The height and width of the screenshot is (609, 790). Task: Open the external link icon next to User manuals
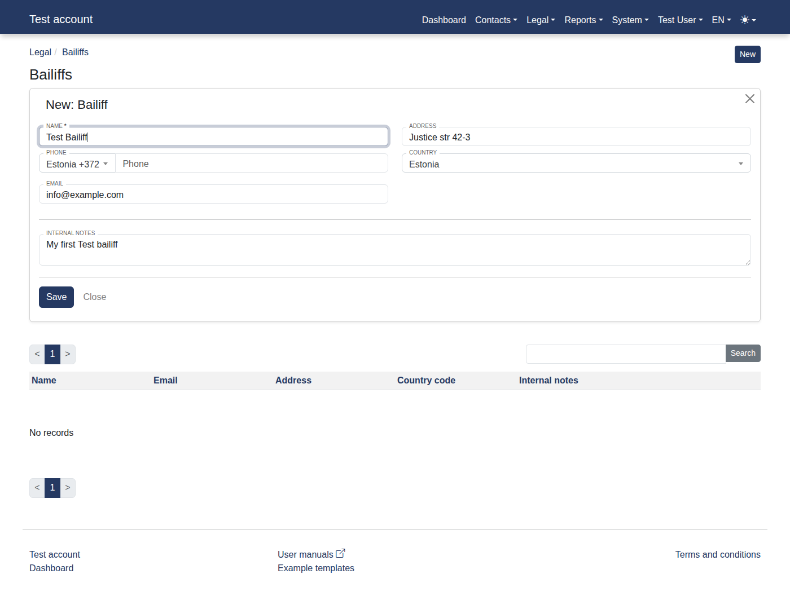[340, 554]
